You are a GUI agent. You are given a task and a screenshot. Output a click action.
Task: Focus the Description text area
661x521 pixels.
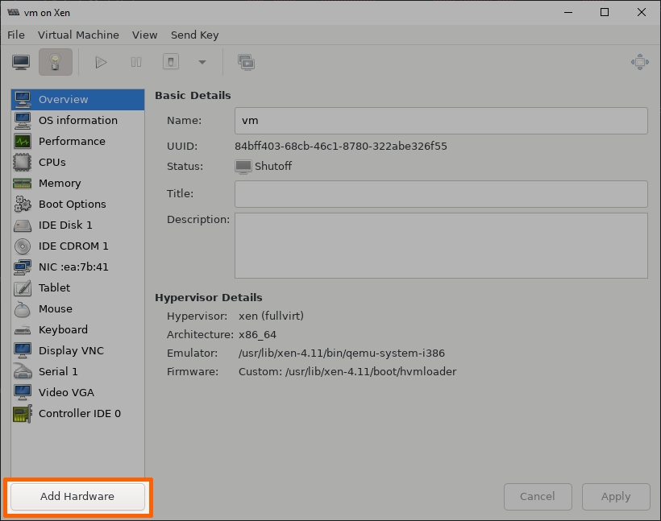point(441,246)
